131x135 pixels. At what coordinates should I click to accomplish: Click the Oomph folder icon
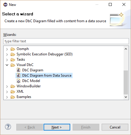(13, 49)
